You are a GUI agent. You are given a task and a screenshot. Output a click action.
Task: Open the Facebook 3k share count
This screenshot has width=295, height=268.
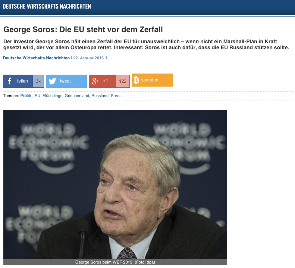pos(38,81)
